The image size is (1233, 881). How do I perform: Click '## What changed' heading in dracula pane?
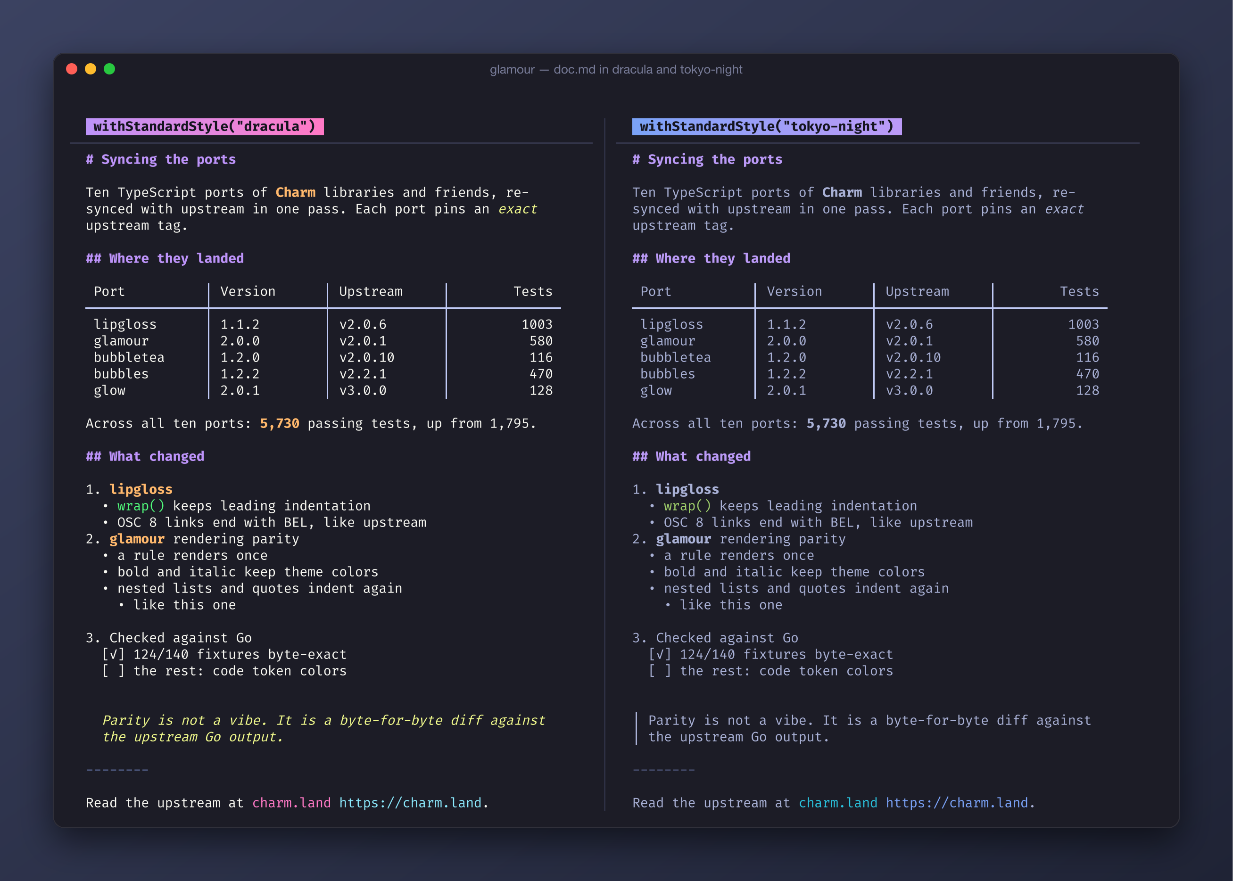click(145, 457)
